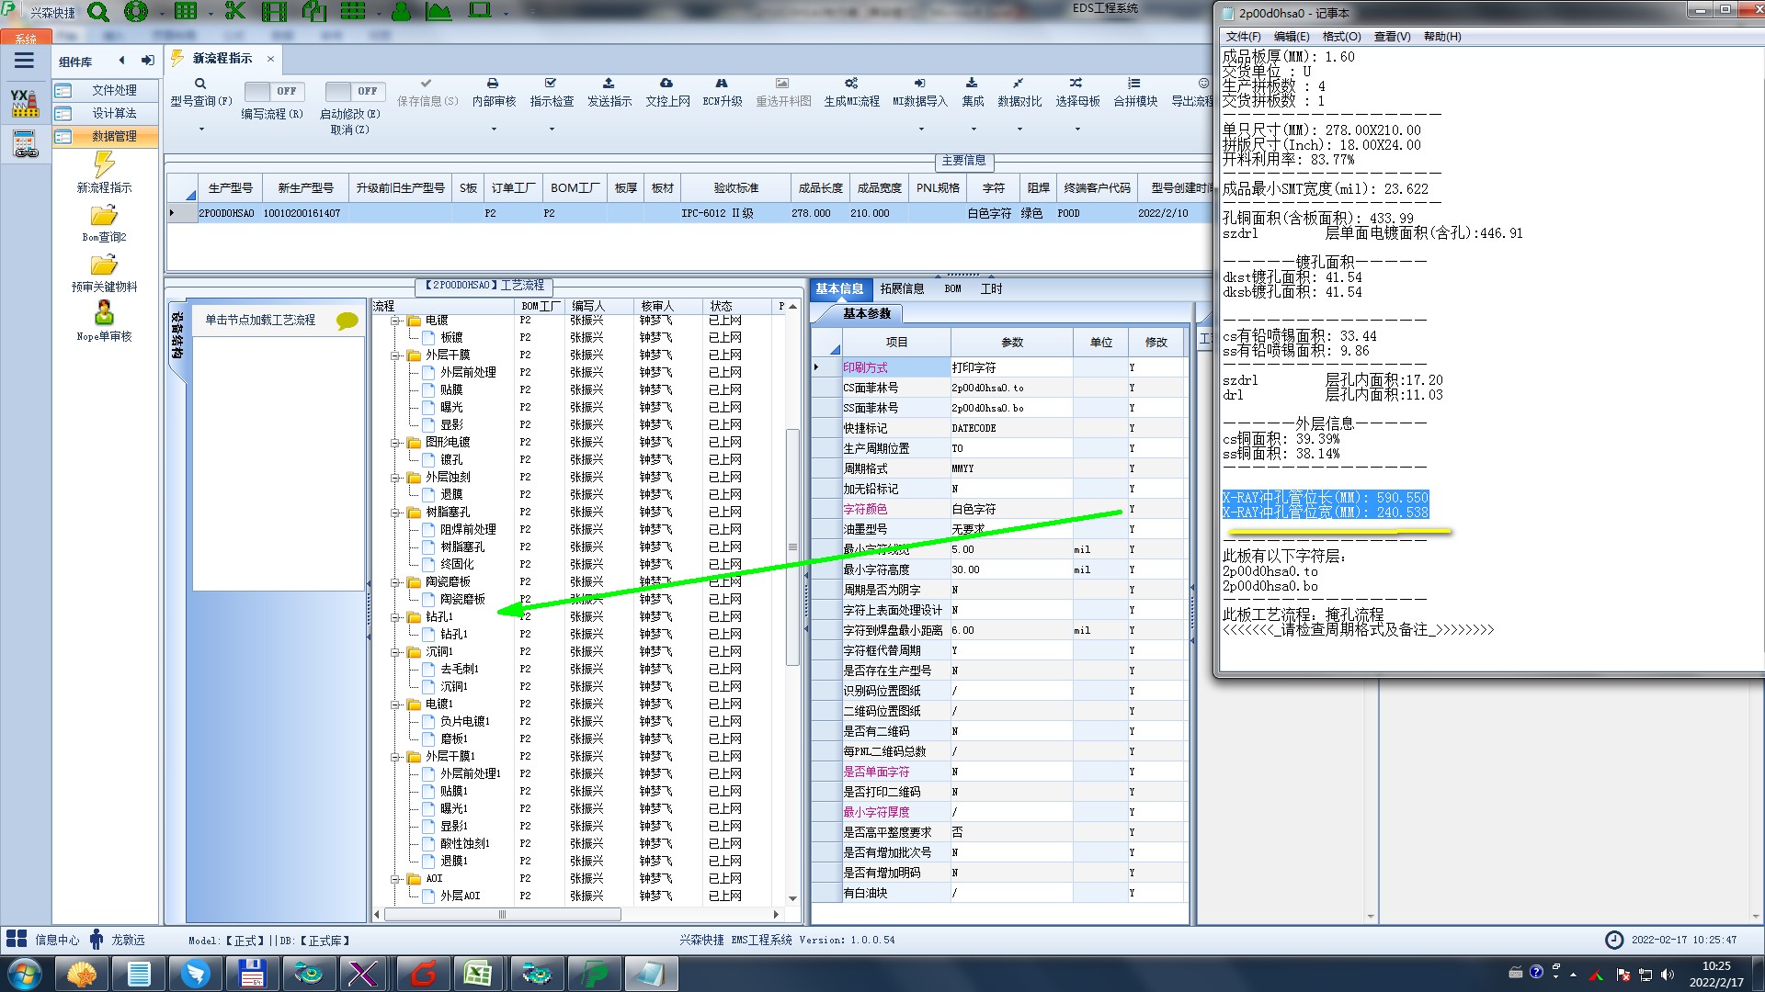Open 查看(V) menu in Notepad
The image size is (1765, 992).
[x=1392, y=37]
